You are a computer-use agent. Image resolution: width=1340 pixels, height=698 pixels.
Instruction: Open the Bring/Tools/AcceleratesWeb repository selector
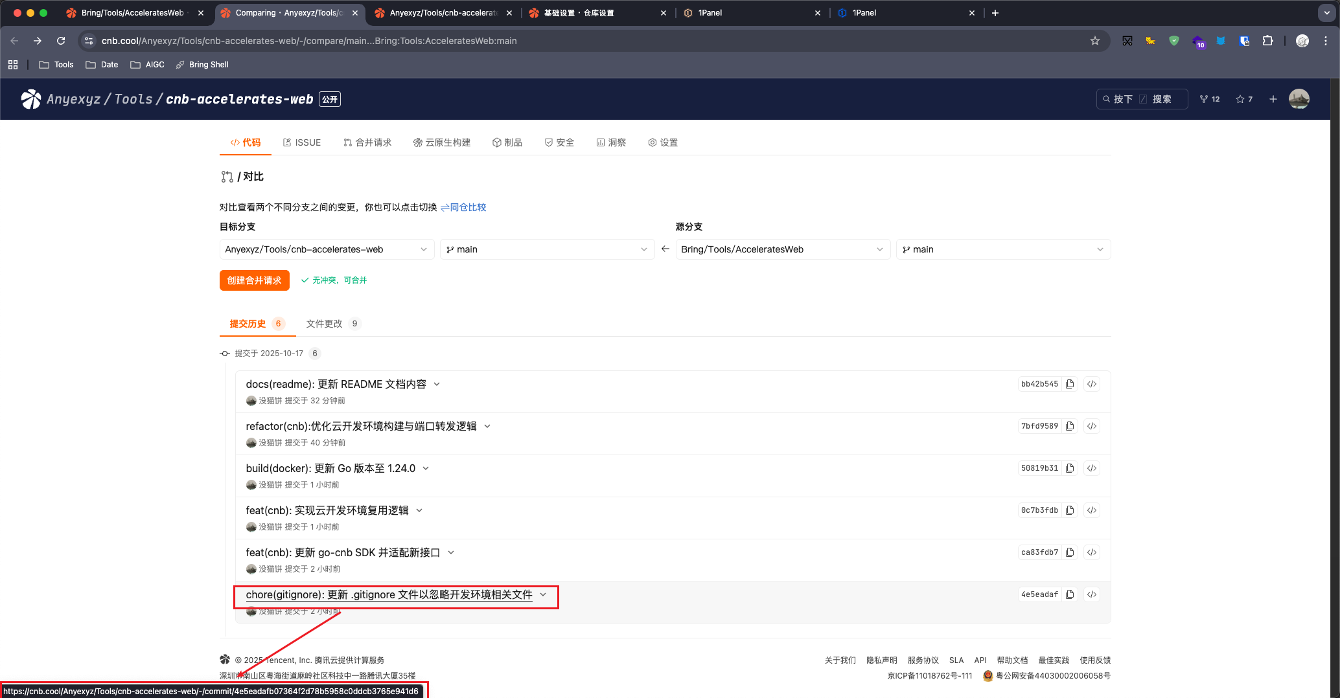point(782,249)
